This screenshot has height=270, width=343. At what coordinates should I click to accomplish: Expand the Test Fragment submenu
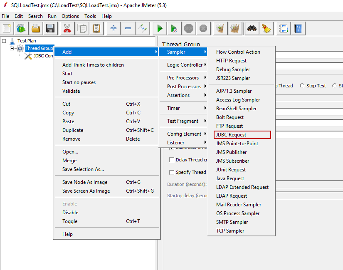(x=183, y=121)
